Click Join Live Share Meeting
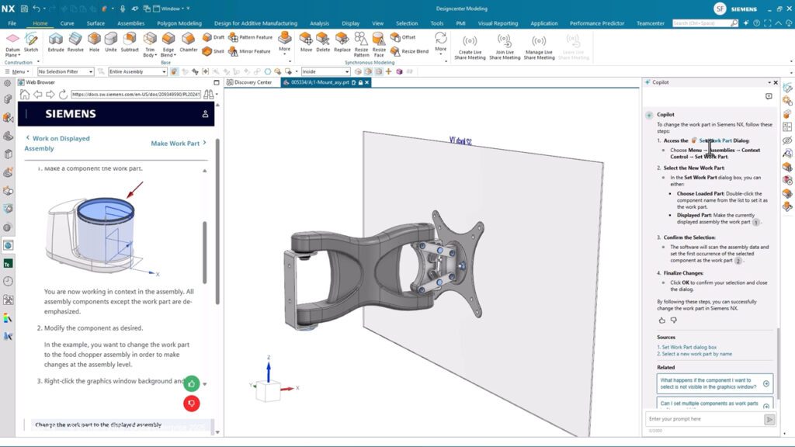Image resolution: width=795 pixels, height=447 pixels. (x=505, y=47)
